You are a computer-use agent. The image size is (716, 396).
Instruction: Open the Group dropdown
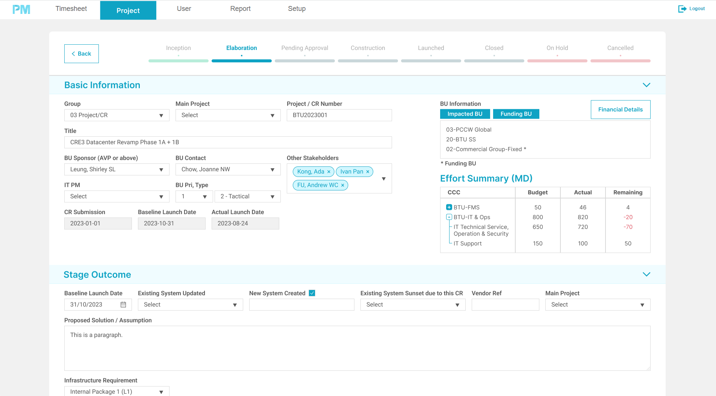(x=117, y=115)
